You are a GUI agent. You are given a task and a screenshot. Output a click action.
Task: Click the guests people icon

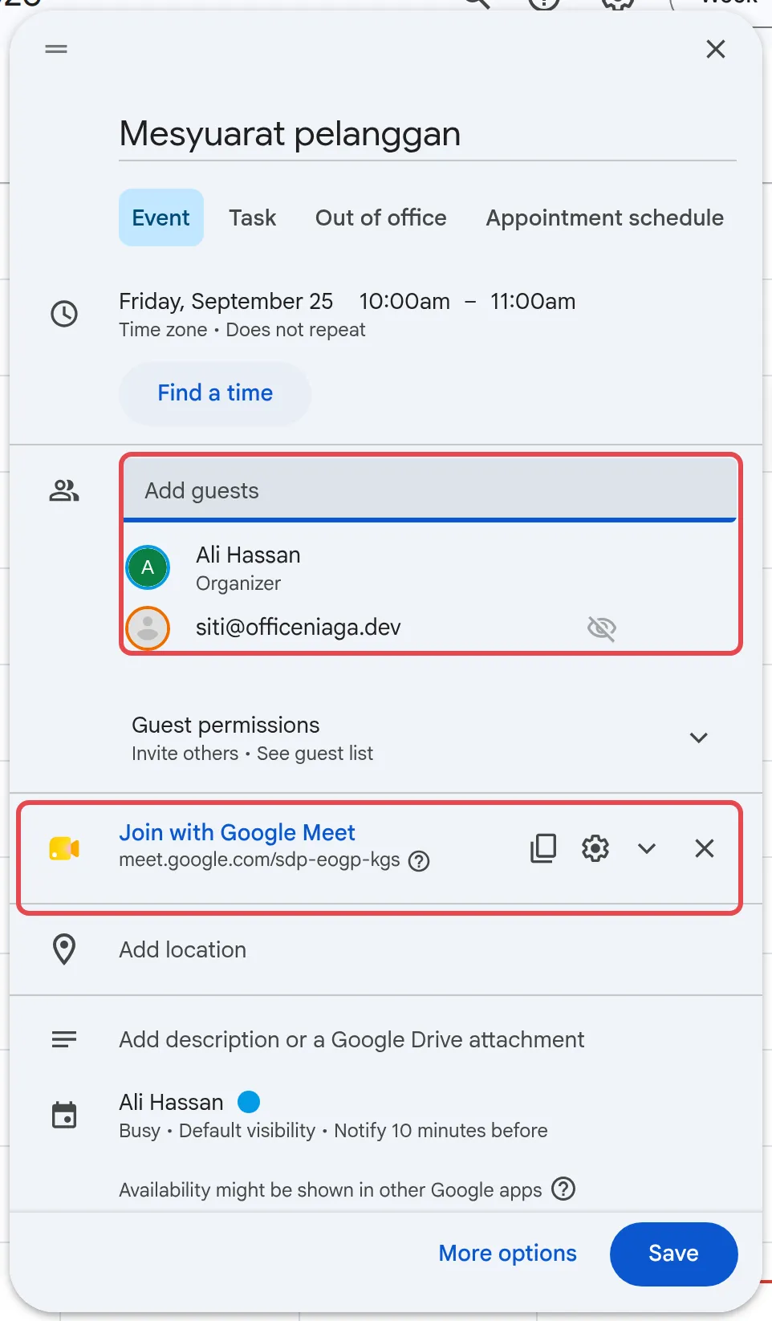point(64,490)
